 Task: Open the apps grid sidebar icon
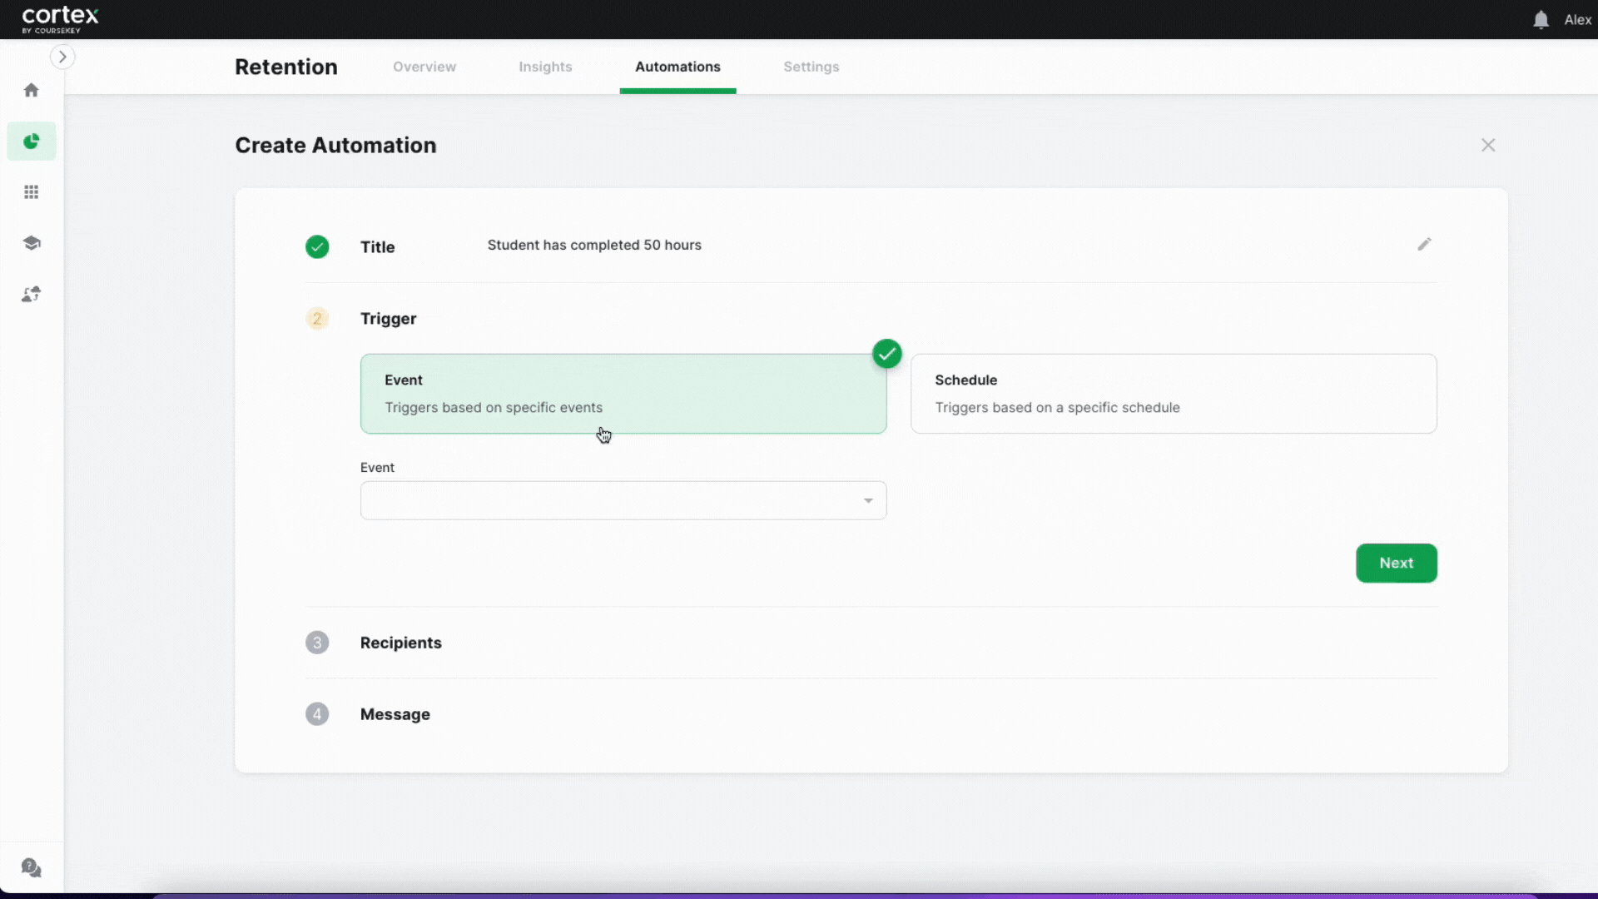point(32,192)
